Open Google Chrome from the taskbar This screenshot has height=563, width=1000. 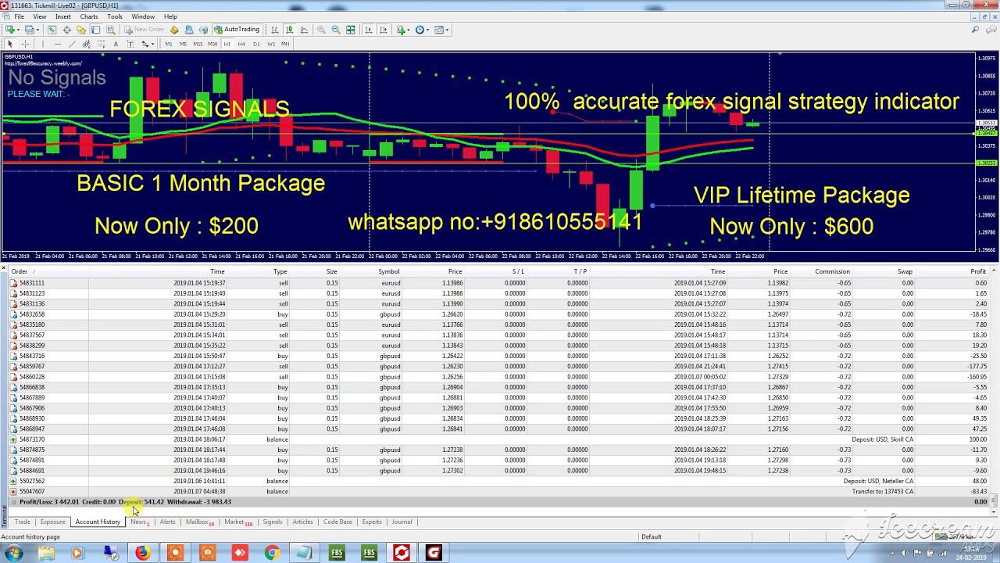pos(272,553)
